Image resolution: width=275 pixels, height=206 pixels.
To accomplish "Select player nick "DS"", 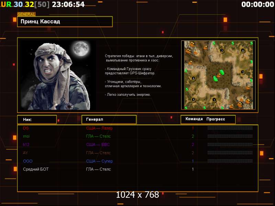I will pyautogui.click(x=26, y=128).
